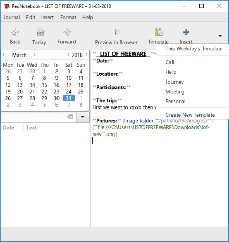This screenshot has width=229, height=242.
Task: Follow the Image folder link
Action: point(139,121)
